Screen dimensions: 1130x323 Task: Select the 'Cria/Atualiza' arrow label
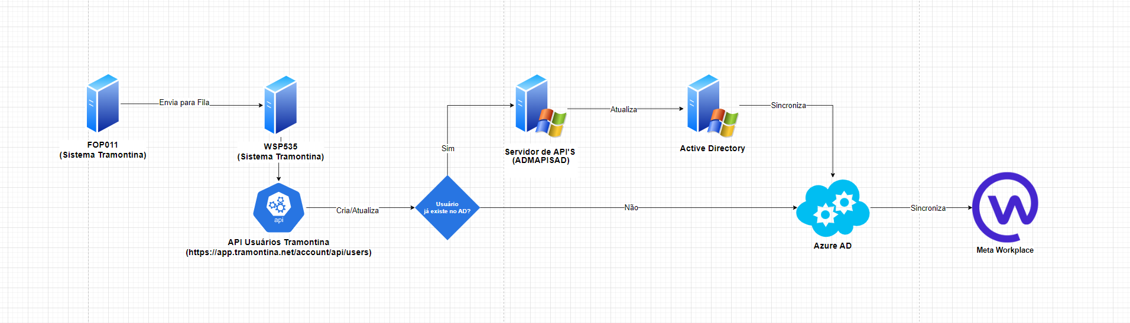[x=358, y=211]
